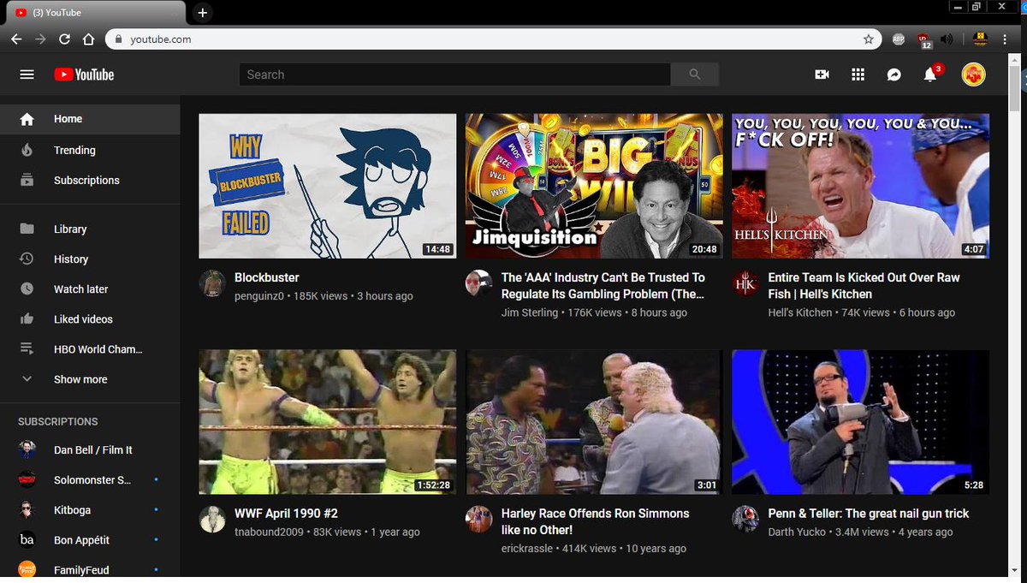Open the tnabound2009 channel avatar
The image size is (1027, 583).
pos(211,520)
